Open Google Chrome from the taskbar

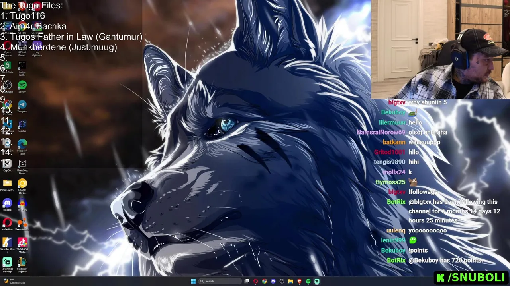[x=264, y=281]
